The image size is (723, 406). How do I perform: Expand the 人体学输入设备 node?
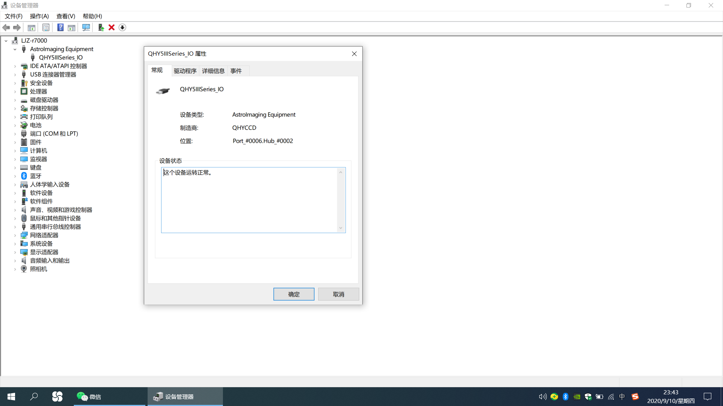click(x=15, y=185)
